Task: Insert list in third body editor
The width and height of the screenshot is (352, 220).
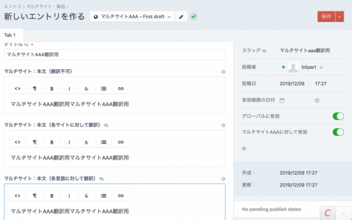Action: pos(103,196)
